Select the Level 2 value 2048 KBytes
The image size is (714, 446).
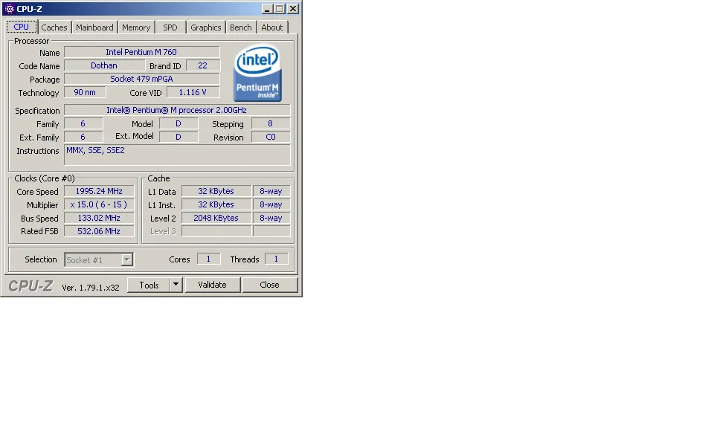[x=216, y=218]
